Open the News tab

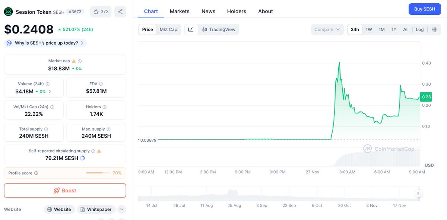tap(208, 11)
